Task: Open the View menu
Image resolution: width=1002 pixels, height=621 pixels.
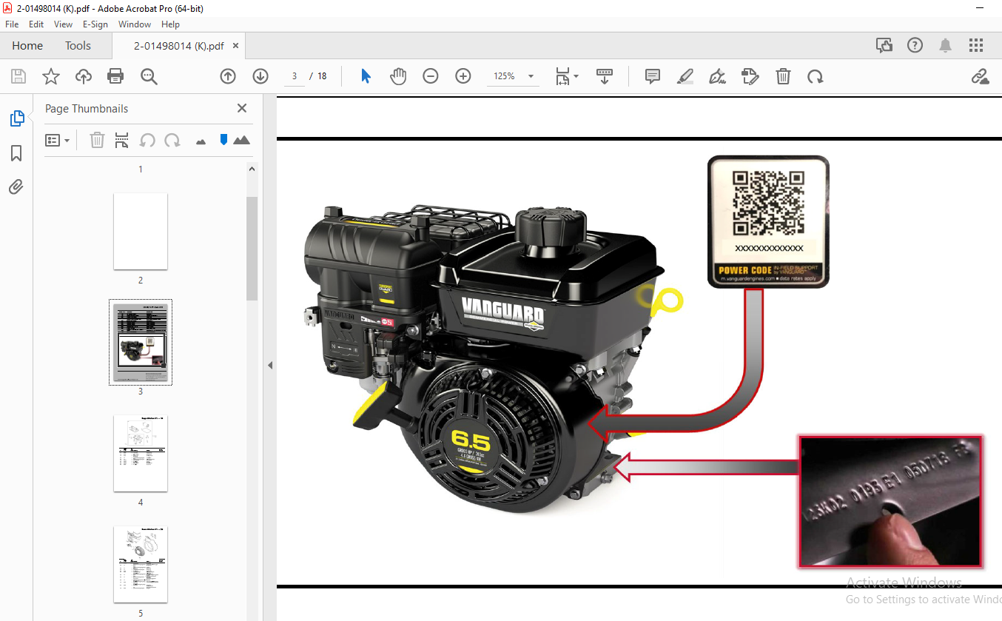Action: coord(64,24)
